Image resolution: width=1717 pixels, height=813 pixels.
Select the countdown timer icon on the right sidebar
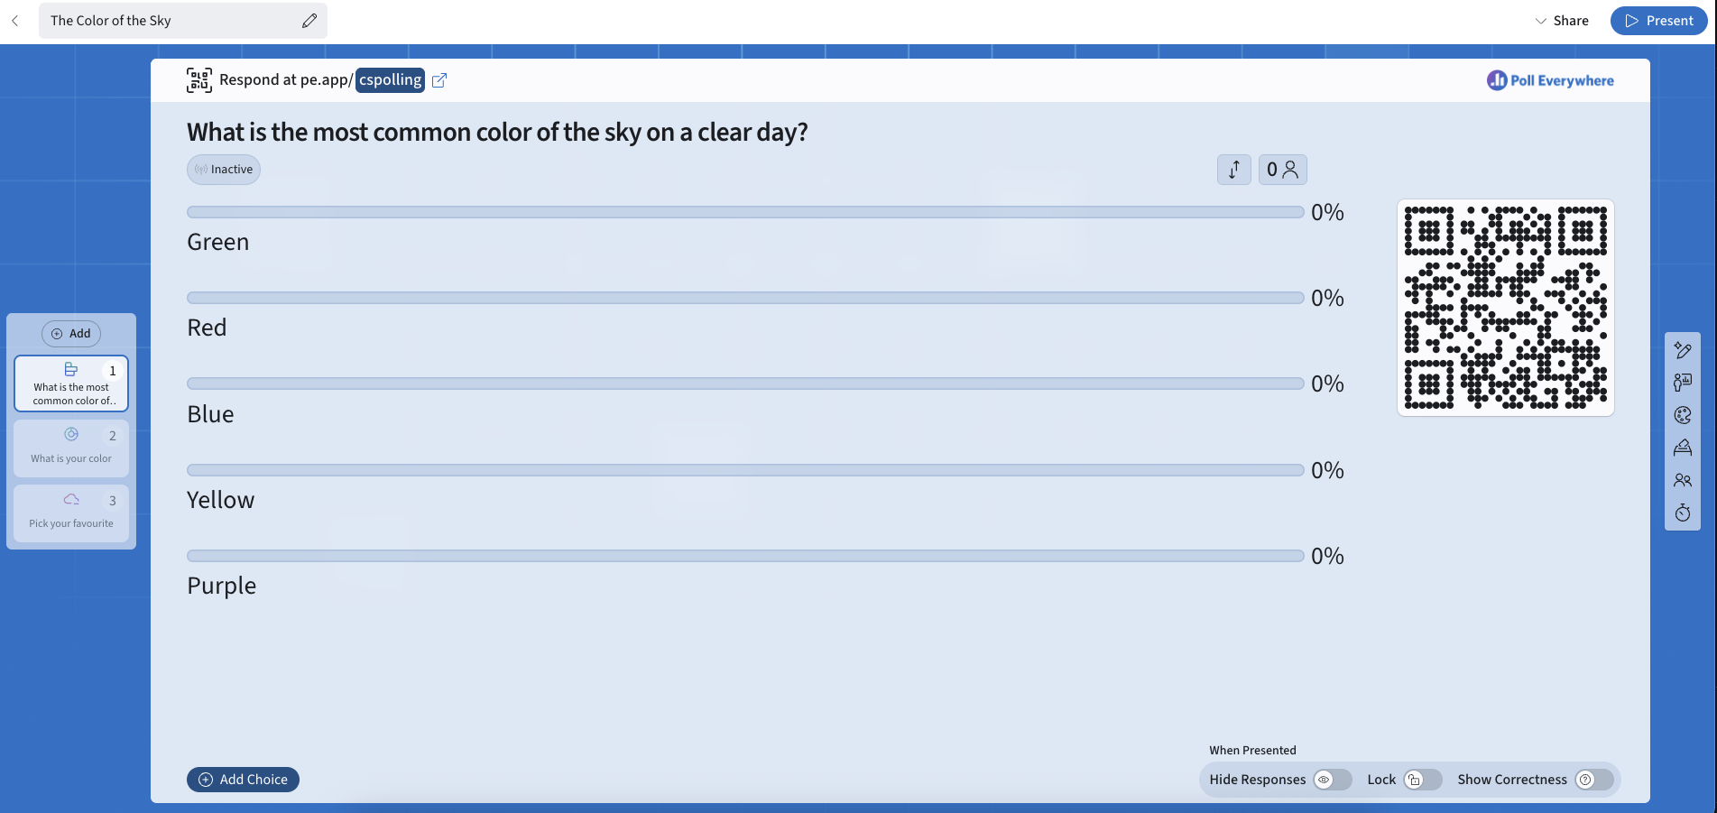(x=1682, y=513)
